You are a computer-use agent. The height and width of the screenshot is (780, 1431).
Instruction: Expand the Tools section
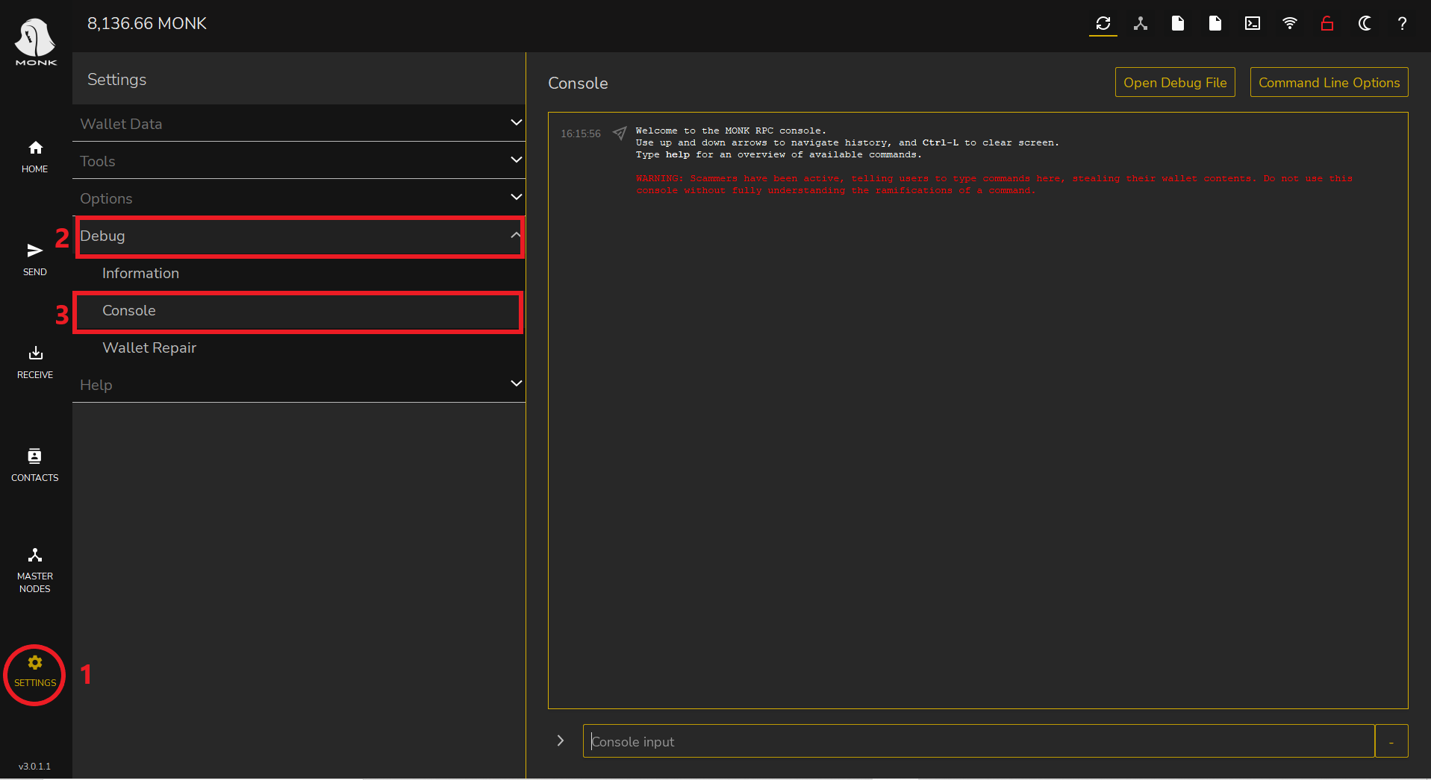[299, 160]
